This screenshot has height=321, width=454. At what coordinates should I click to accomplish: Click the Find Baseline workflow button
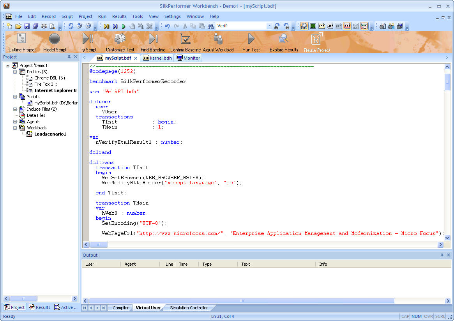pyautogui.click(x=153, y=42)
